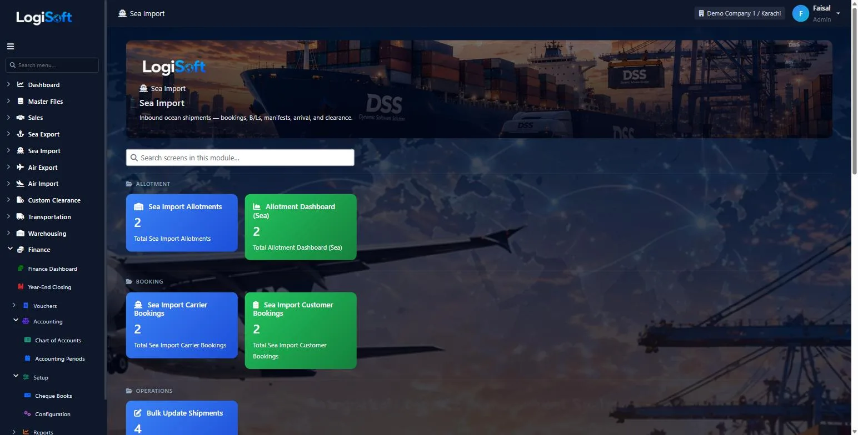This screenshot has height=435, width=858.
Task: Open the Sea Import Allotments card
Action: pyautogui.click(x=182, y=222)
